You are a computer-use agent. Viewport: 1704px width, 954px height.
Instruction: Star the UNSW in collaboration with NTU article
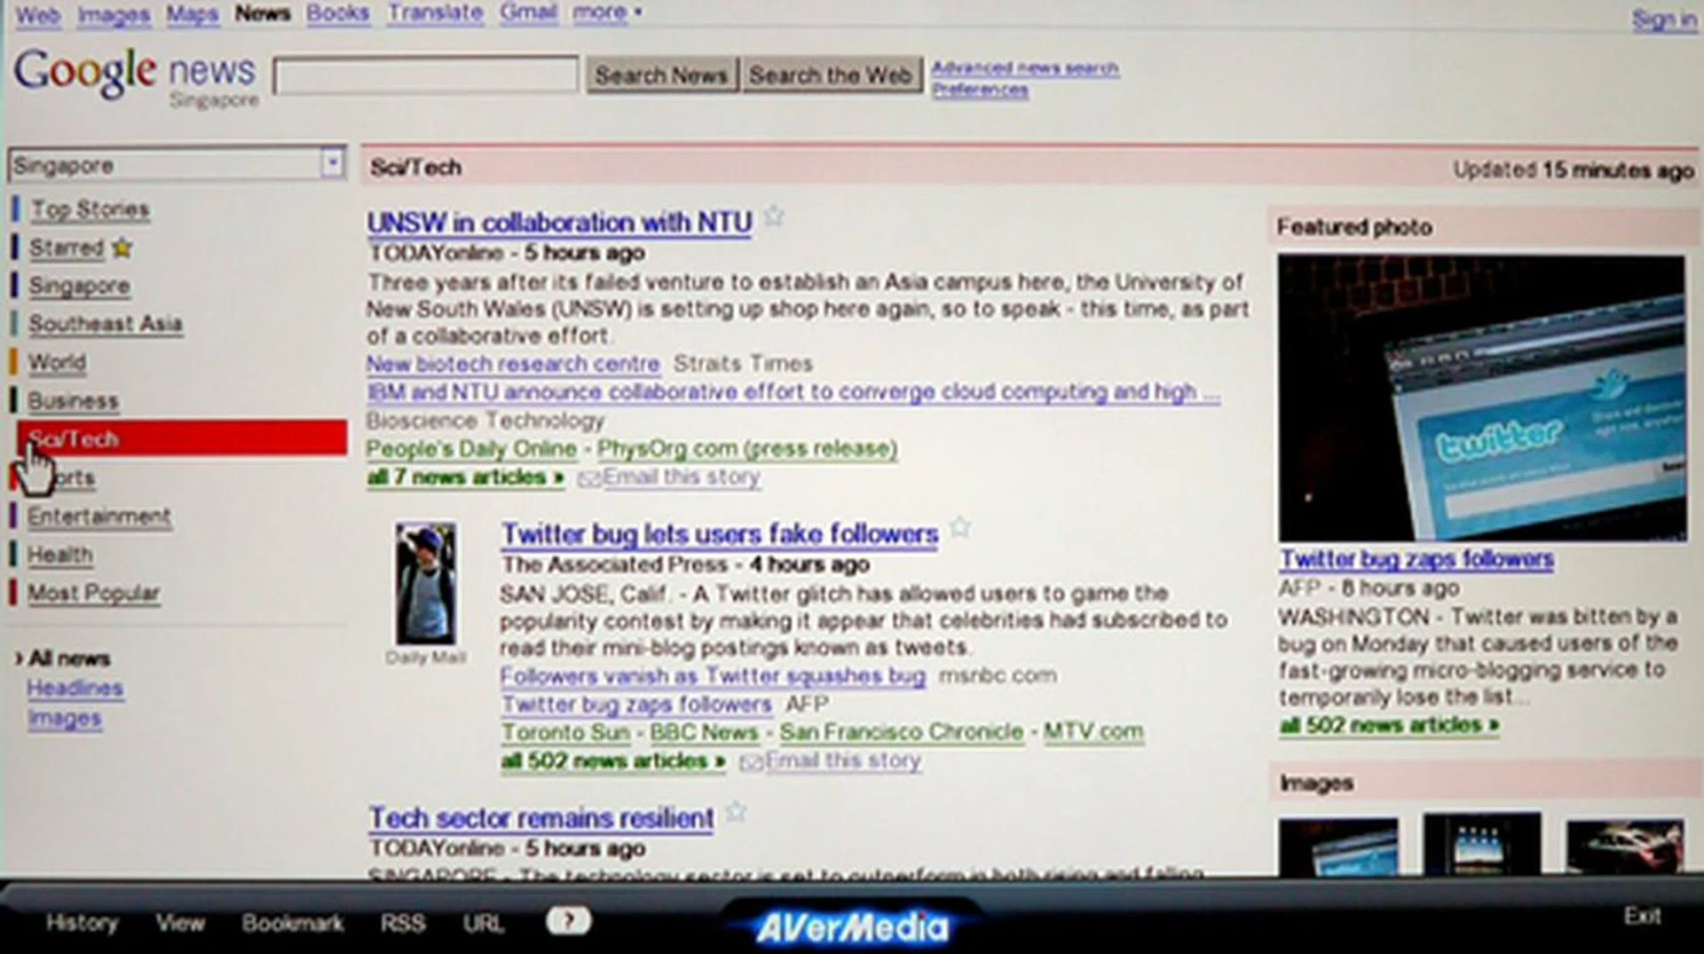click(773, 217)
